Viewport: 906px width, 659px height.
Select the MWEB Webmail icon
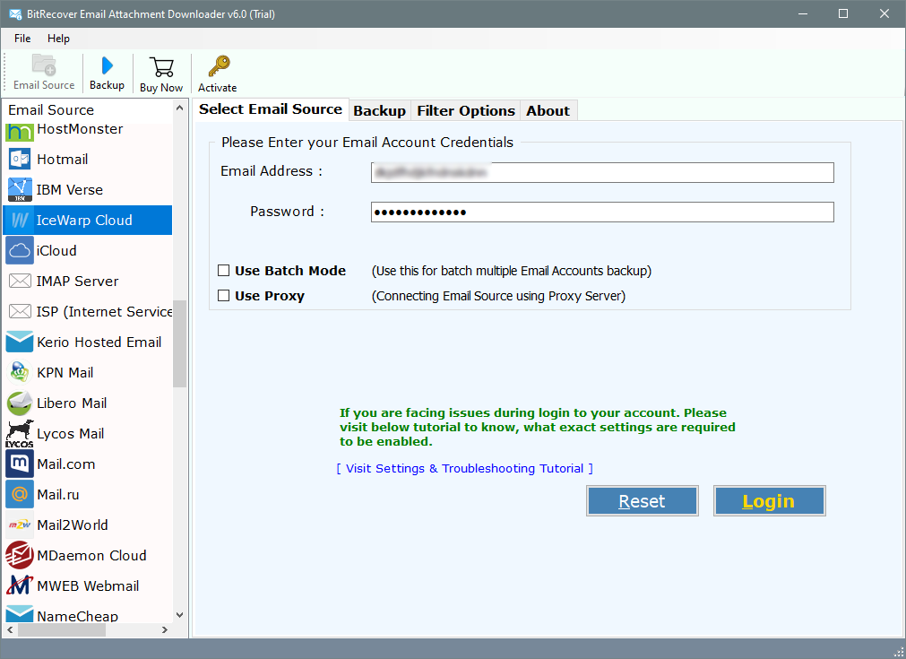[x=20, y=585]
